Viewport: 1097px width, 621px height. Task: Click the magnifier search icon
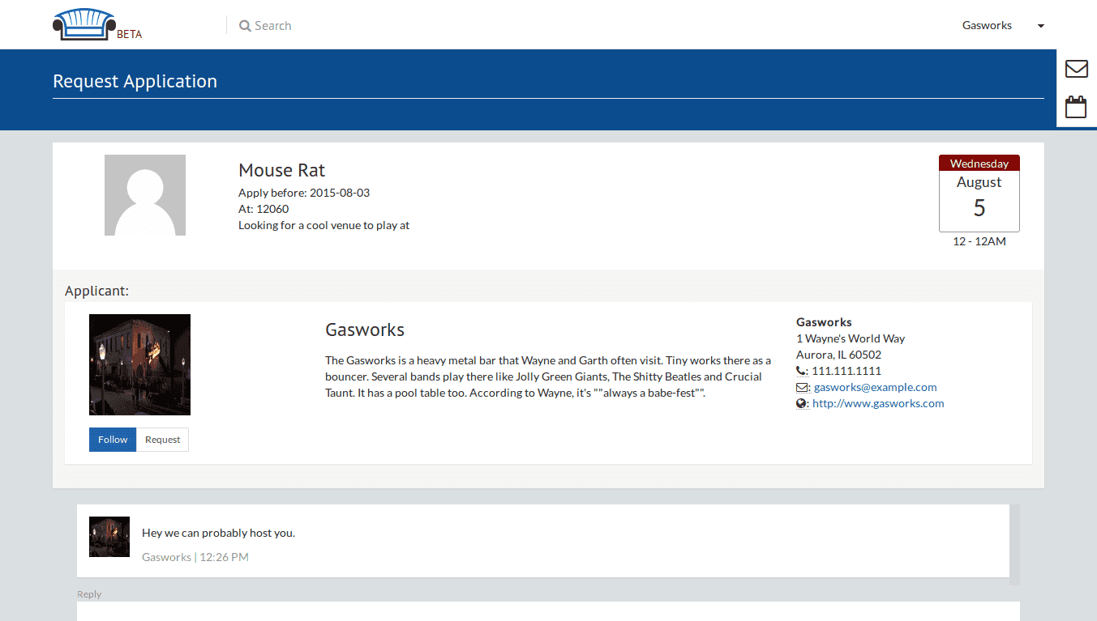click(245, 26)
